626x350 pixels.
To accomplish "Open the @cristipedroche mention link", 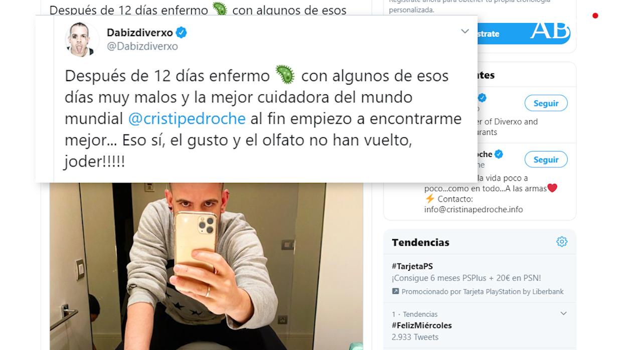I will (187, 118).
